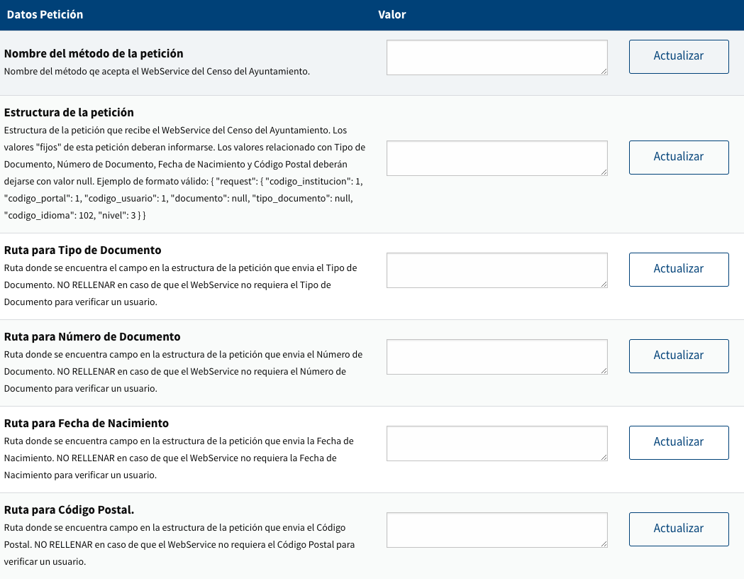
Task: Focus the Nombre del método value field
Action: tap(496, 57)
